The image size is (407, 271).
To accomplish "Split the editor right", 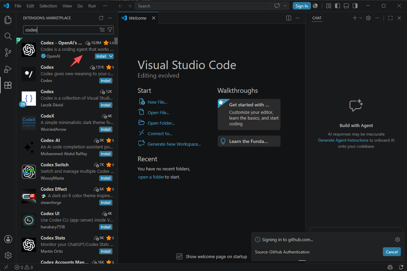I will tap(289, 18).
